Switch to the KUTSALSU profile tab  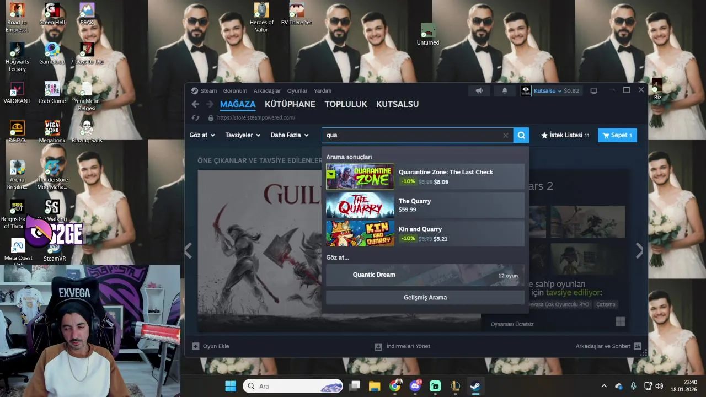coord(398,104)
